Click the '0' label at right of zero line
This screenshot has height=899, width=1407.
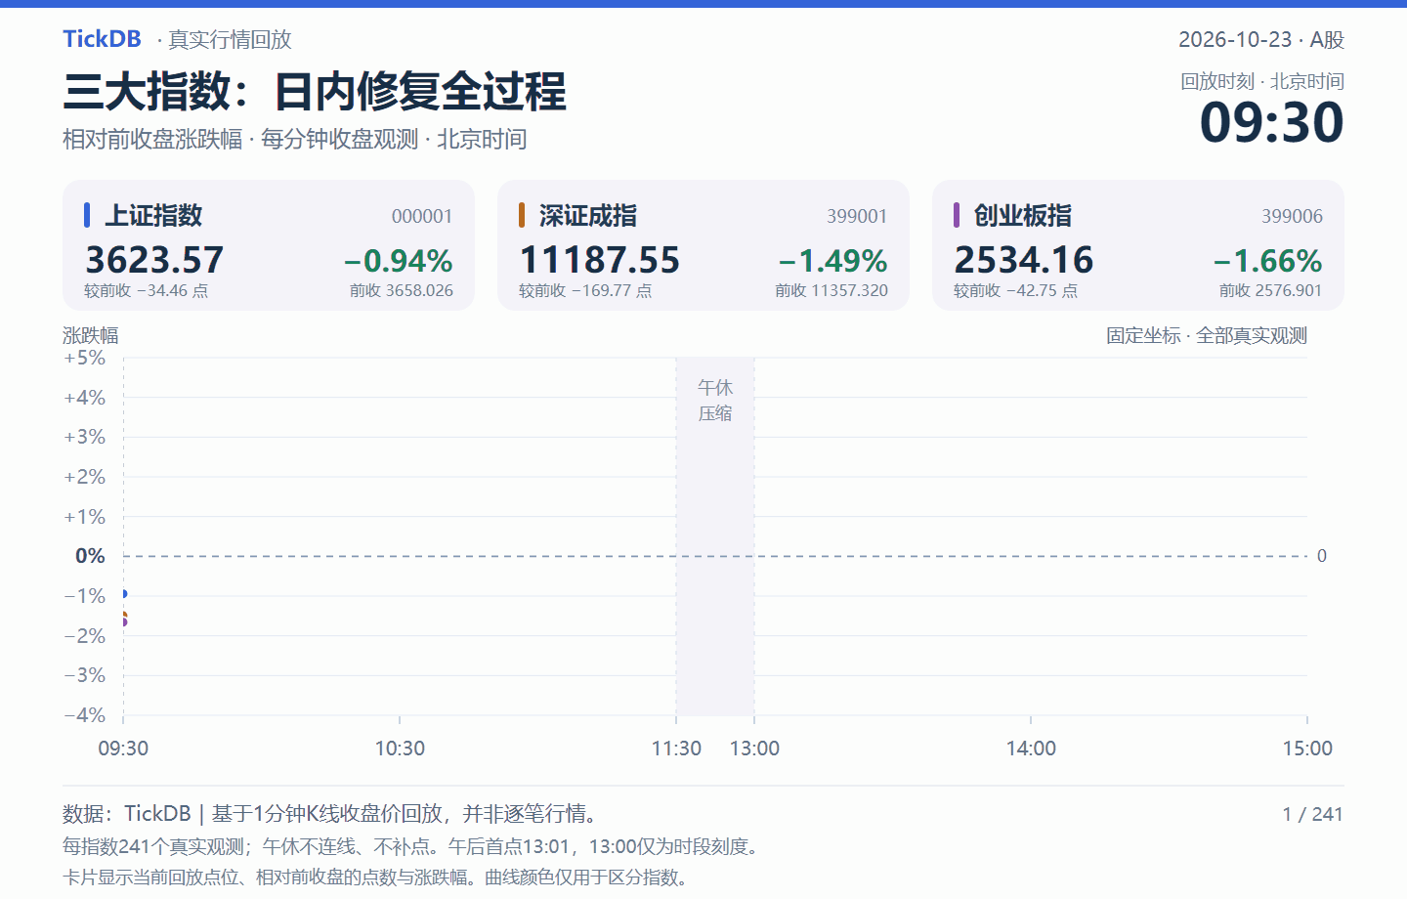point(1322,556)
